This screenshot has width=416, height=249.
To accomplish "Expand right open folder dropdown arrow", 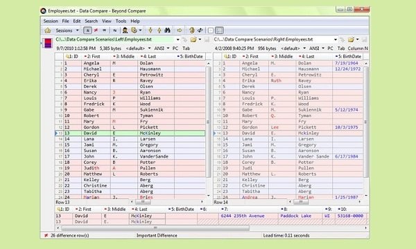I will (357, 39).
